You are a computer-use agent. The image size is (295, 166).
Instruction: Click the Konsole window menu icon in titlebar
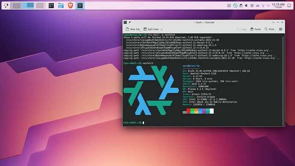pyautogui.click(x=125, y=22)
